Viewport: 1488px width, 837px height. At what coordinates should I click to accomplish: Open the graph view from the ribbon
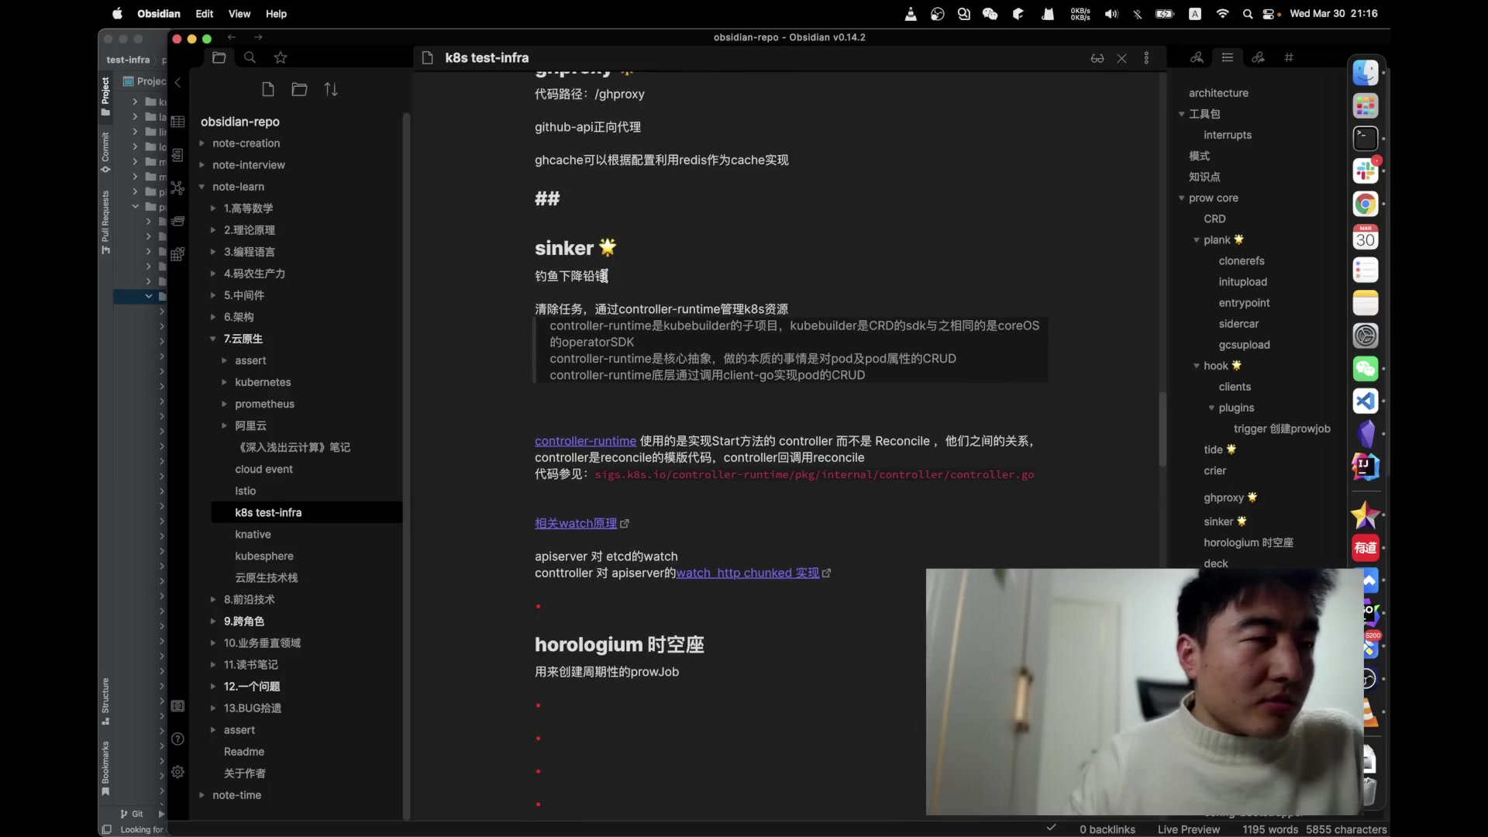pos(177,188)
